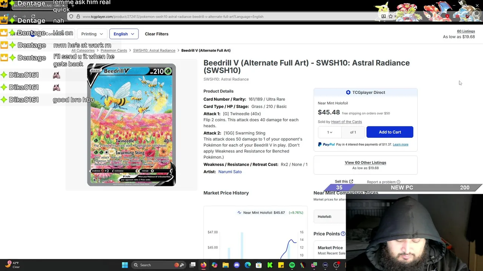
Task: Open Microsoft Edge from the taskbar
Action: (x=248, y=265)
